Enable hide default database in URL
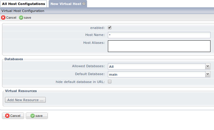214x130 pixels. click(x=110, y=82)
